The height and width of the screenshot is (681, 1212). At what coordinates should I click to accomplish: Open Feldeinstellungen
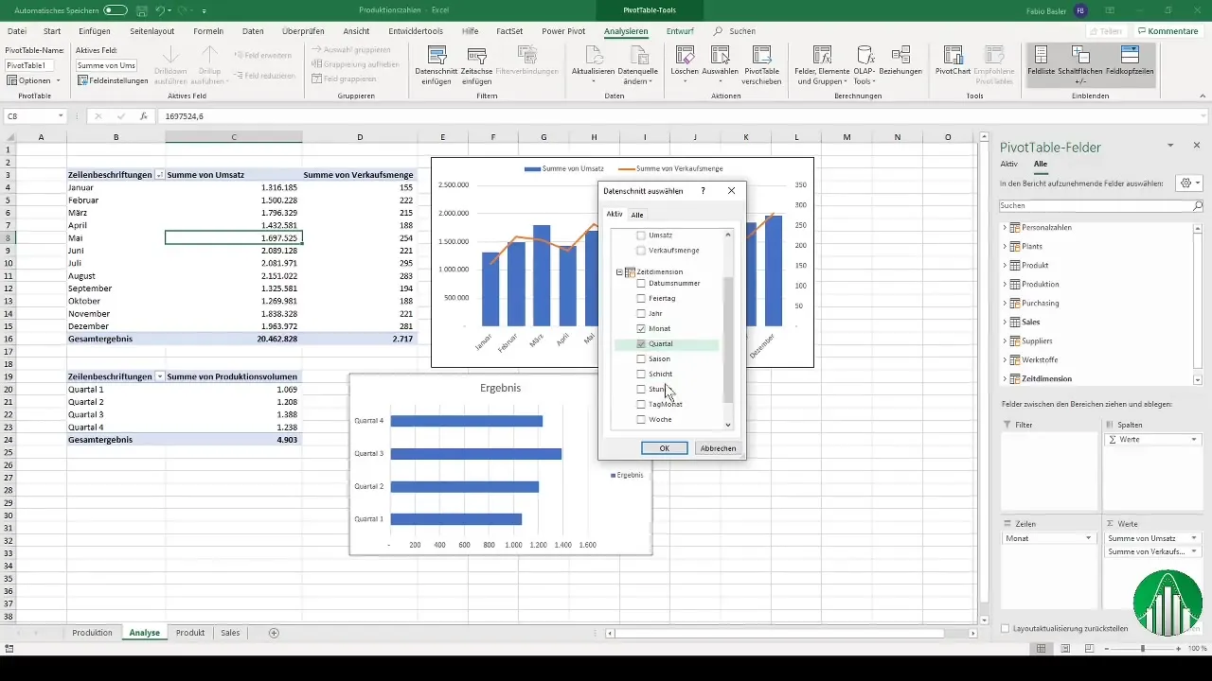click(x=113, y=80)
